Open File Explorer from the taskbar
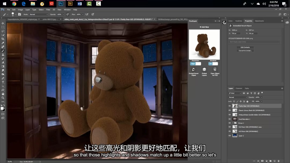 click(x=33, y=3)
